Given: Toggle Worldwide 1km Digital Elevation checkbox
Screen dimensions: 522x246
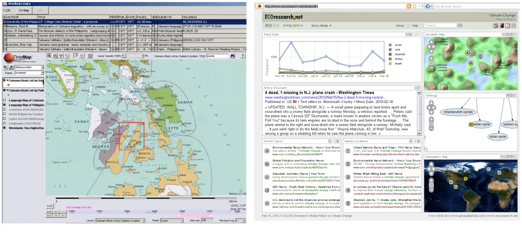Looking at the screenshot, I should point(4,128).
